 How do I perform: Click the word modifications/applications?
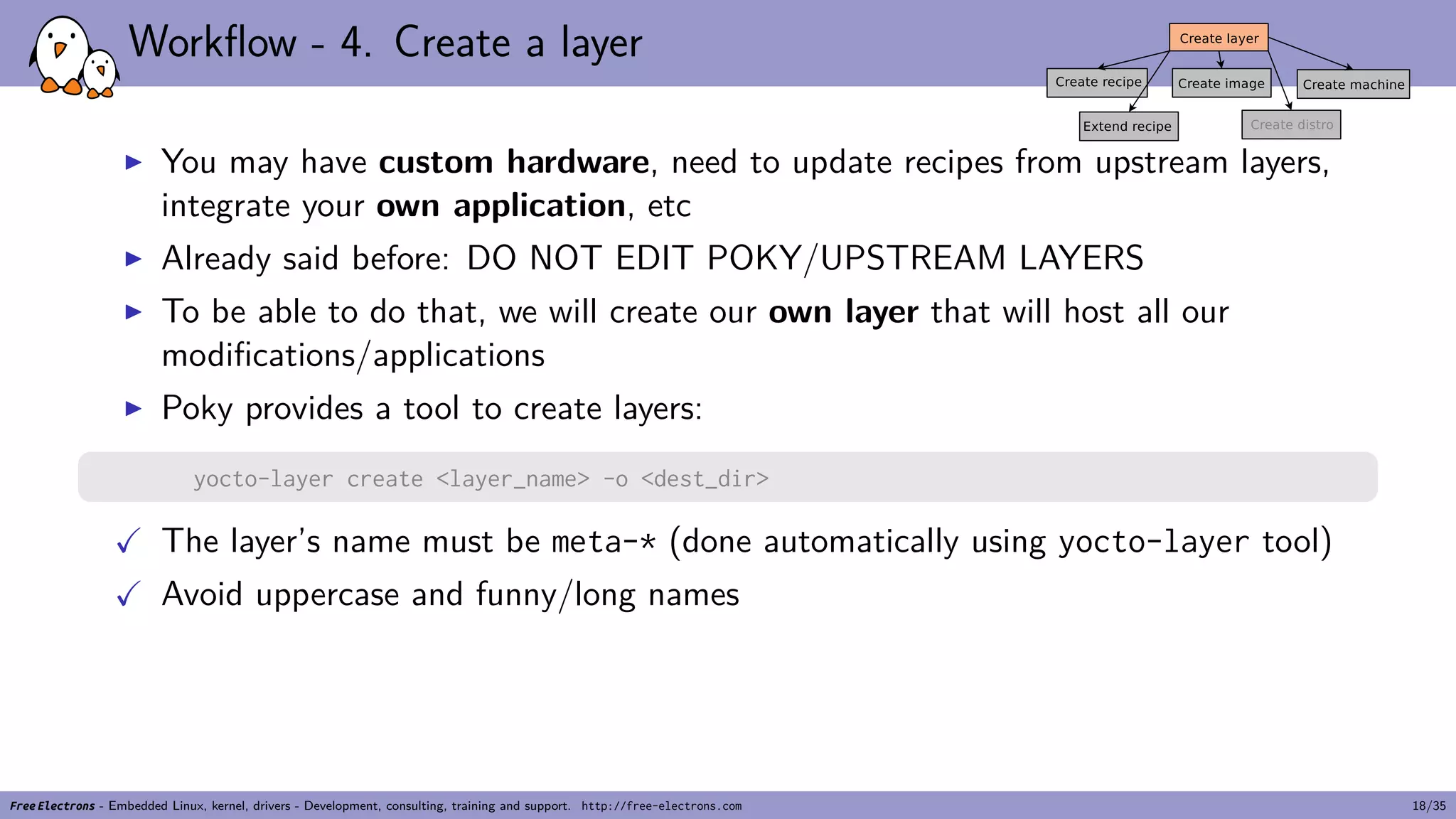click(x=353, y=355)
